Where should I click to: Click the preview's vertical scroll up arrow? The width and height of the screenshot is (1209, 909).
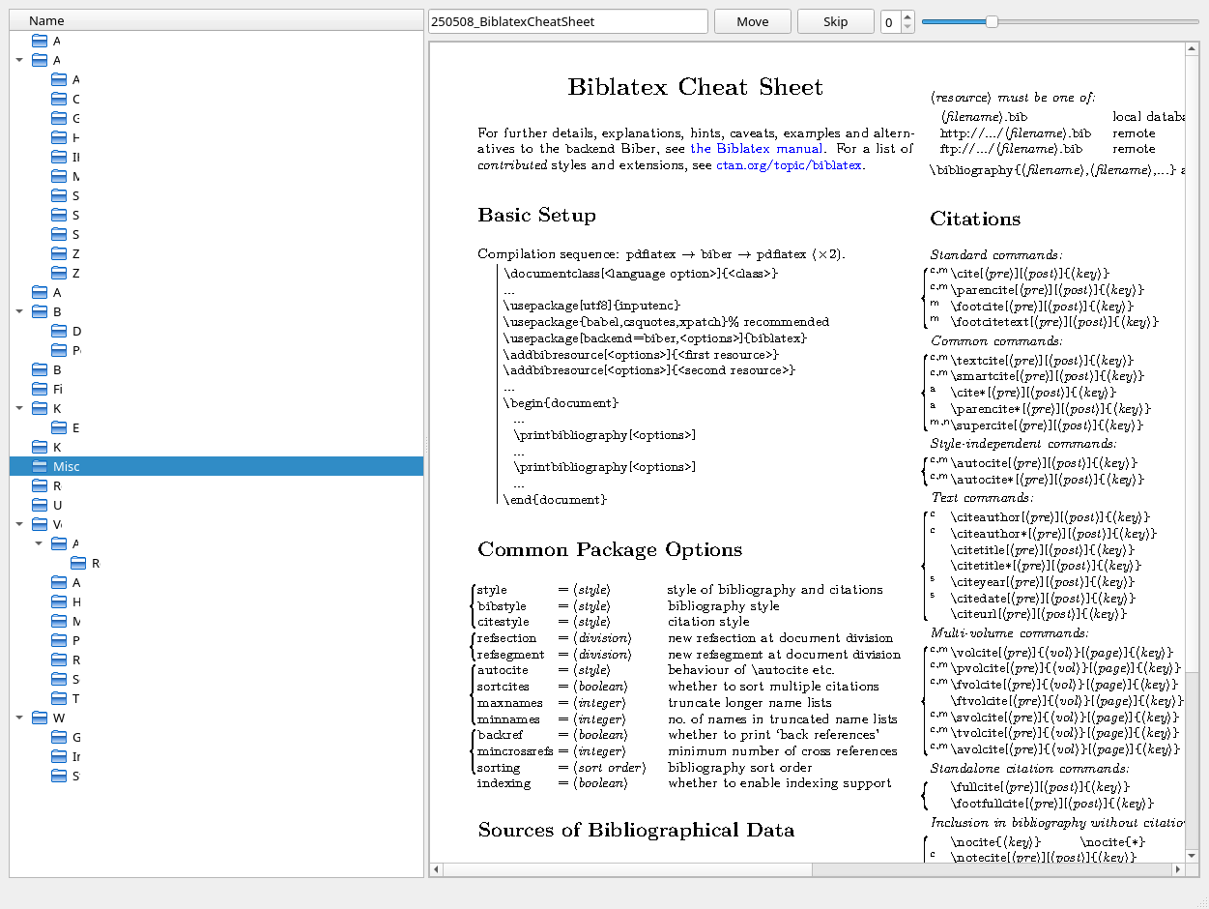[1193, 49]
